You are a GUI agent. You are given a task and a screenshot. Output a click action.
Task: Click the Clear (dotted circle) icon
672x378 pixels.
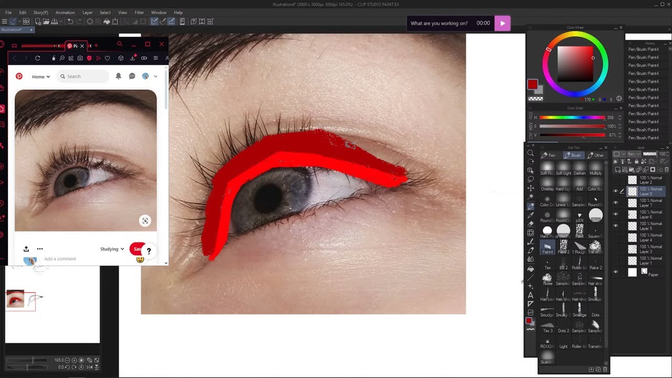click(90, 22)
